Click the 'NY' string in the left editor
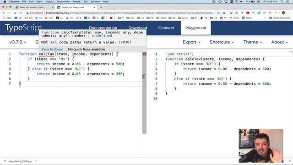 pos(63,59)
